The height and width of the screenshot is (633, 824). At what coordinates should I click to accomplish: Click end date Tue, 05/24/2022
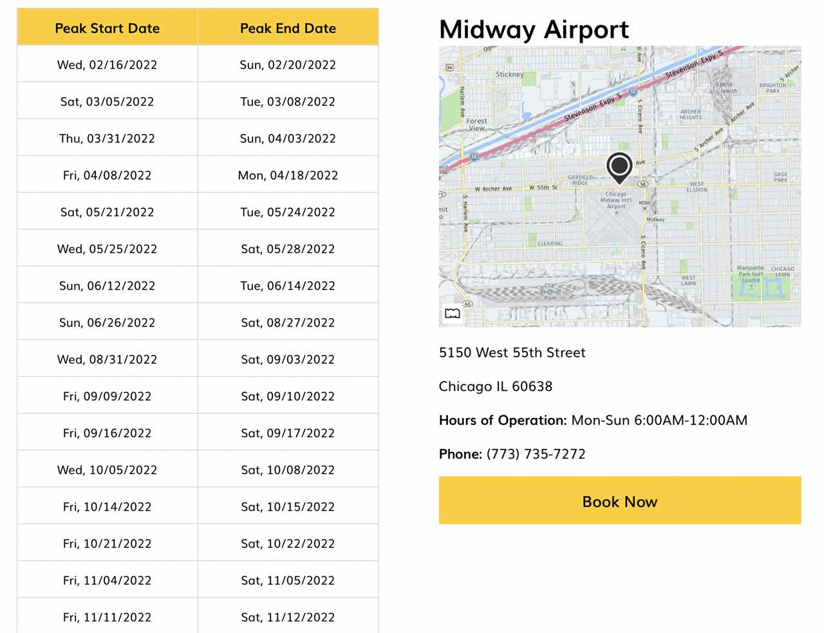coord(288,212)
